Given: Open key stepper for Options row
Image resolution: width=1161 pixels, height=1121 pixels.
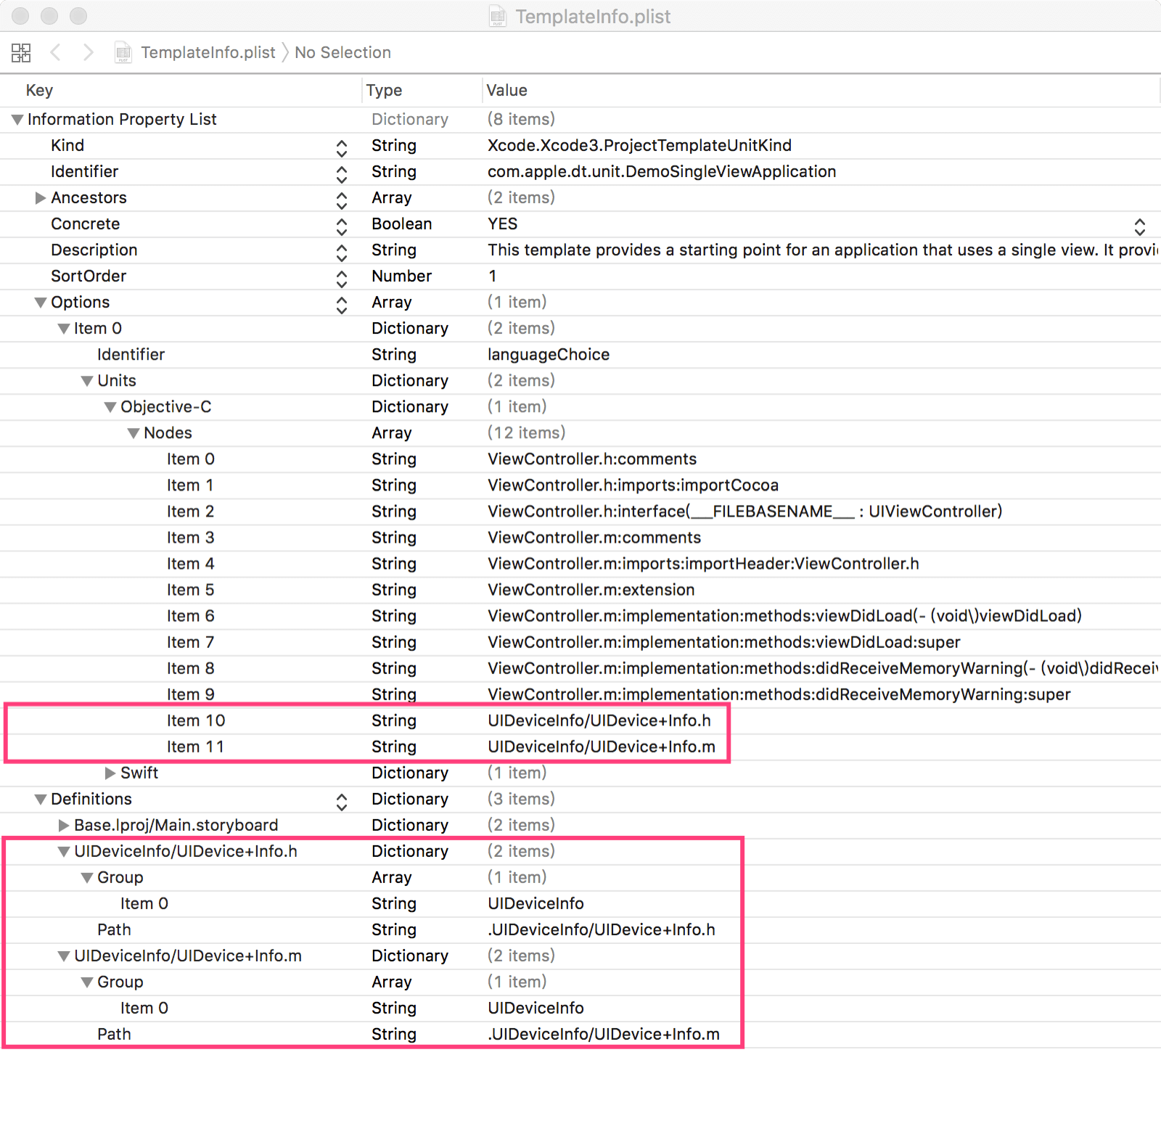Looking at the screenshot, I should pos(342,305).
